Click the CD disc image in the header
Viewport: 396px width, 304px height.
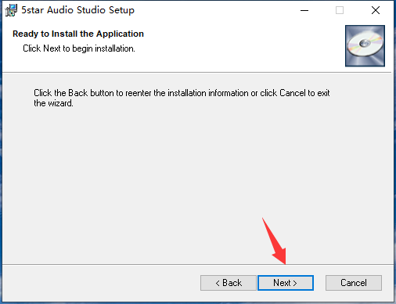pyautogui.click(x=365, y=46)
